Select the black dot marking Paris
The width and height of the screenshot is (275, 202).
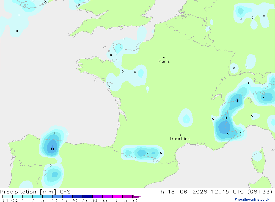click(164, 58)
